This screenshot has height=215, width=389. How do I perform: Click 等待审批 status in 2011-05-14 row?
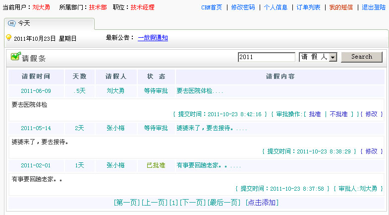(x=156, y=128)
